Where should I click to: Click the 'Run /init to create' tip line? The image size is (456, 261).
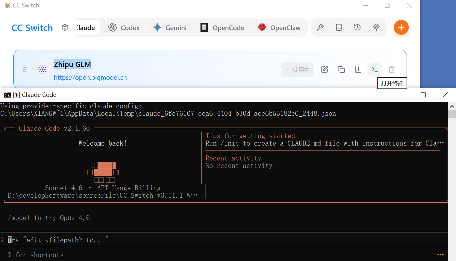(325, 143)
